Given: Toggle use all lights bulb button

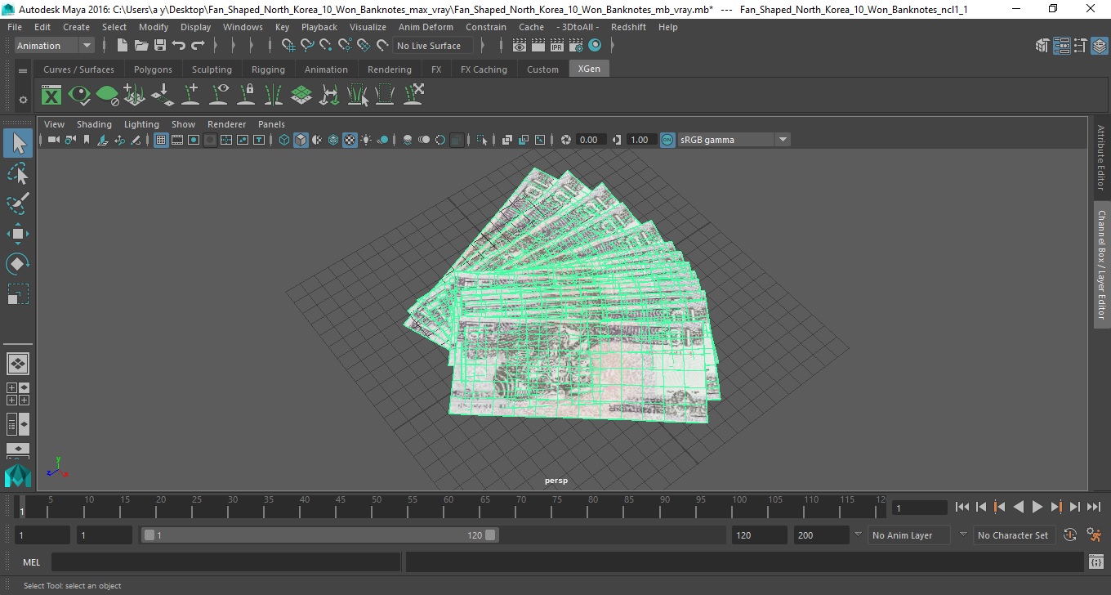Looking at the screenshot, I should [x=366, y=140].
